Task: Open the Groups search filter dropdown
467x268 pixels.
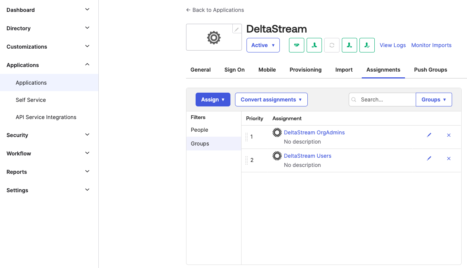Action: pos(434,100)
